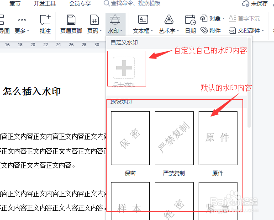Insert 日期 date icon

pos(190,20)
